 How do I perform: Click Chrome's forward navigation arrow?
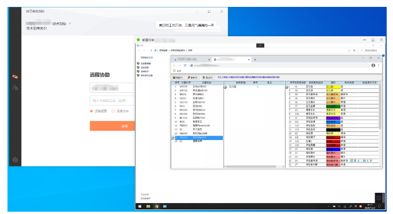(x=180, y=65)
